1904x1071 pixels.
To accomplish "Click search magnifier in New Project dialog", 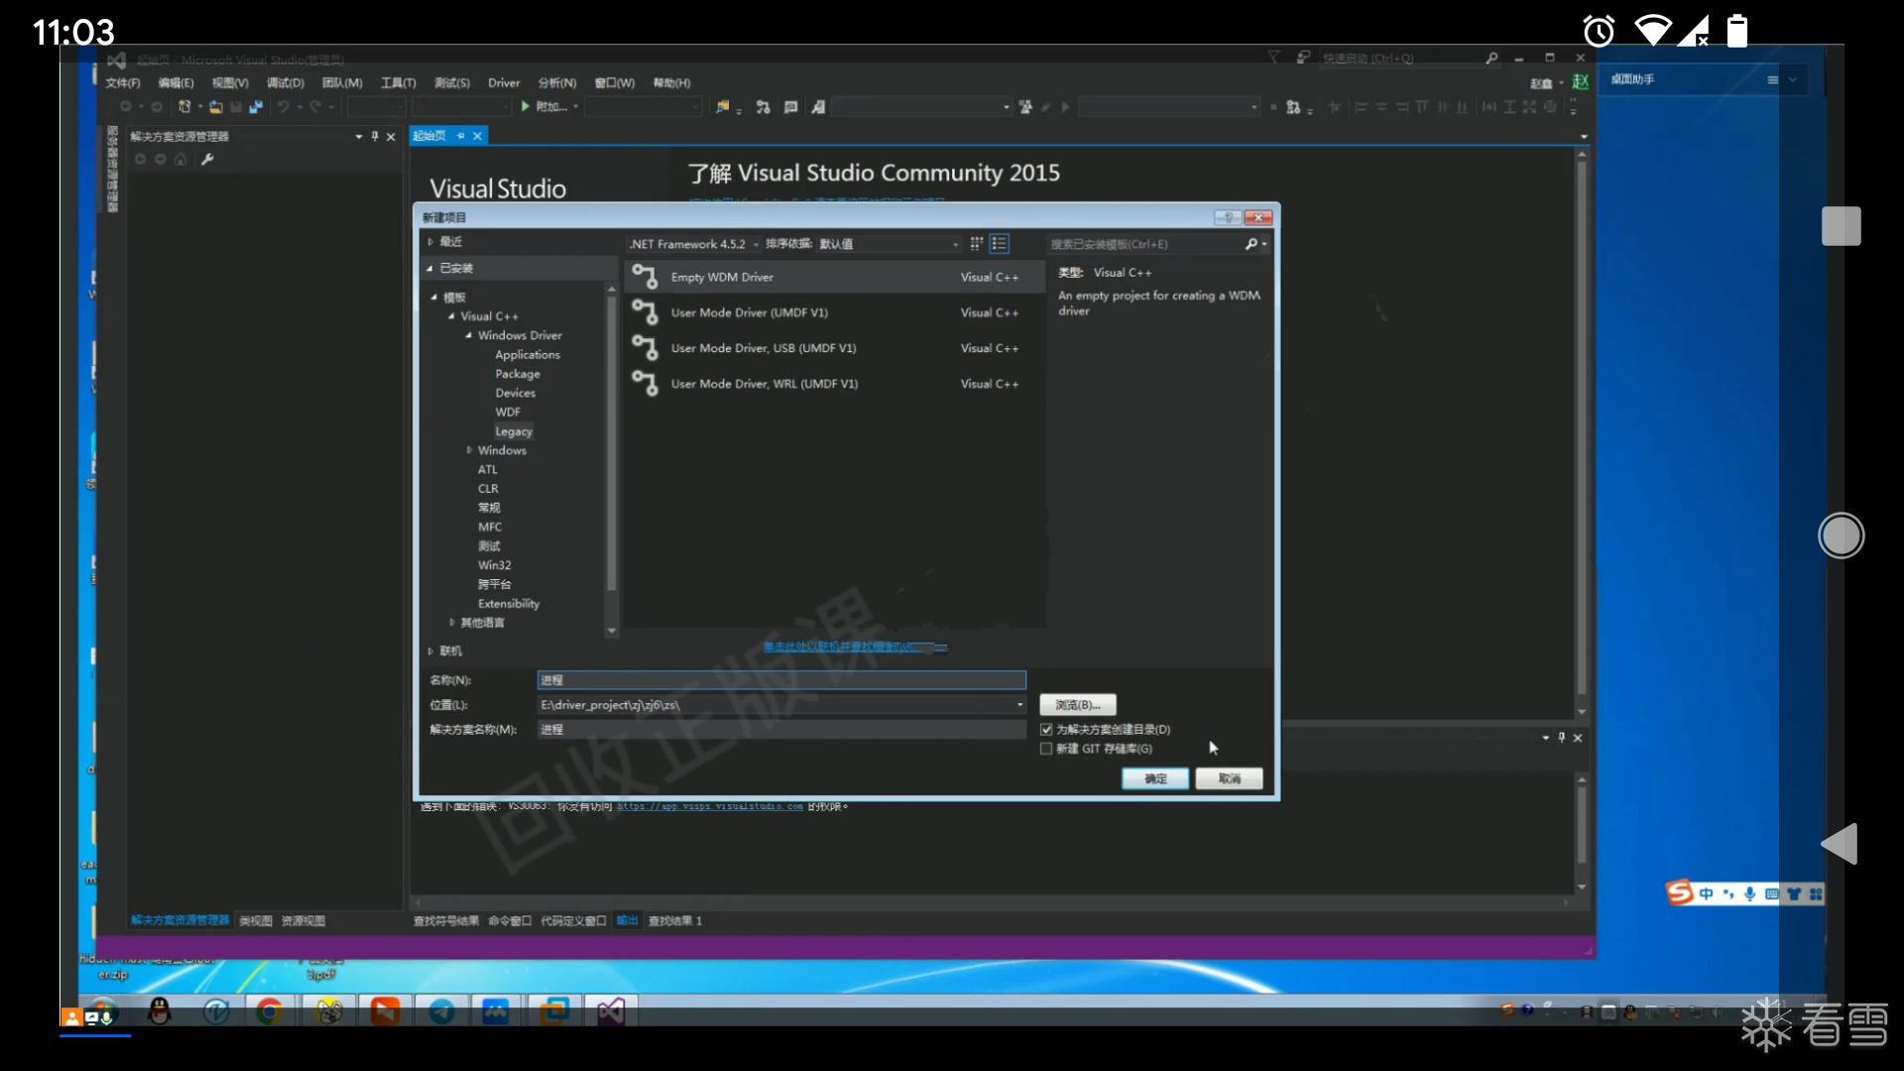I will 1251,244.
